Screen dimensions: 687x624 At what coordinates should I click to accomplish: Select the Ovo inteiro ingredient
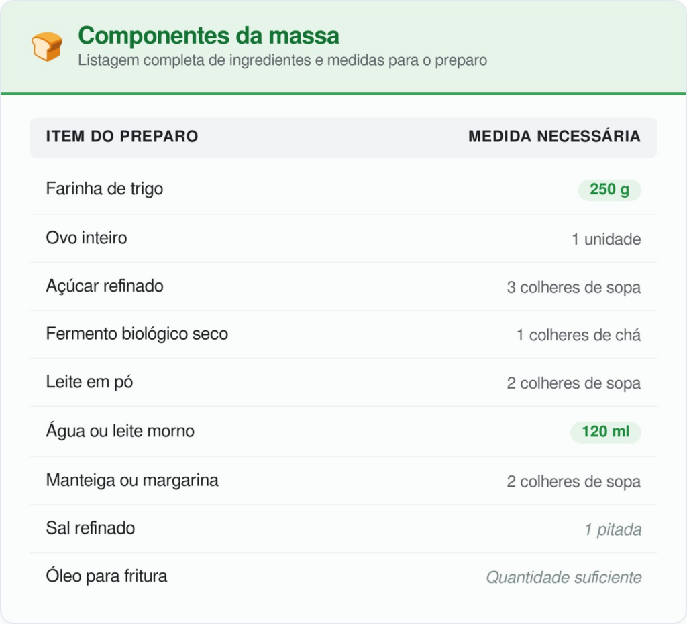87,238
